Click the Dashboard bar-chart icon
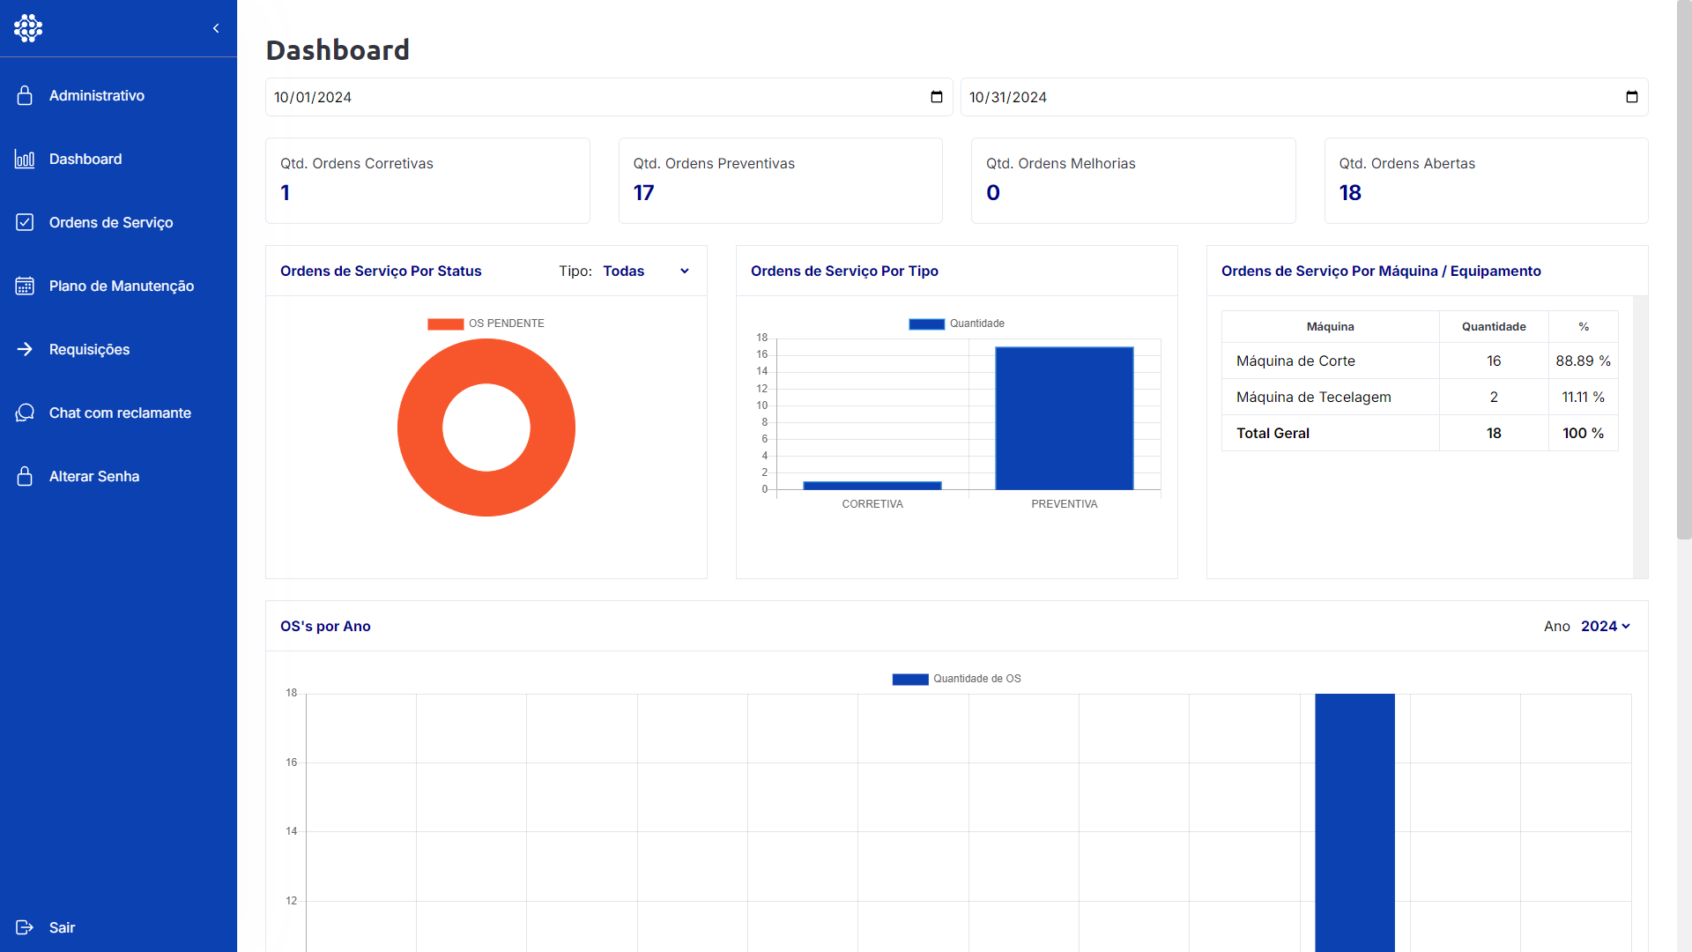The height and width of the screenshot is (952, 1692). pyautogui.click(x=25, y=159)
